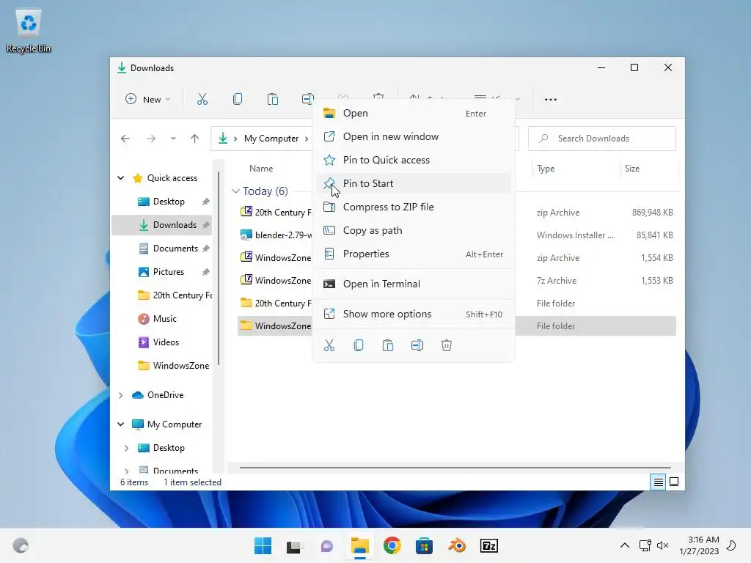Go back with the left arrow button
The height and width of the screenshot is (563, 751).
125,139
